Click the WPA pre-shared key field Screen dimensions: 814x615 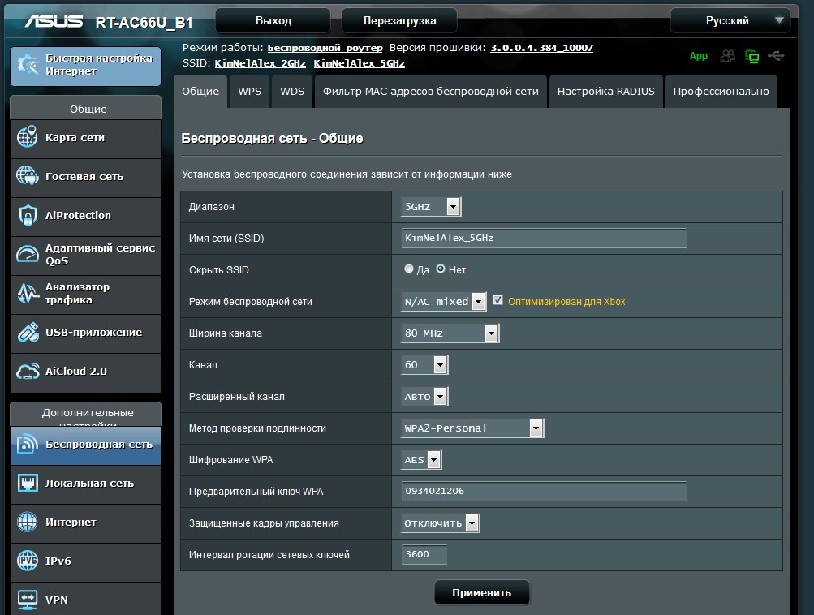[x=544, y=491]
